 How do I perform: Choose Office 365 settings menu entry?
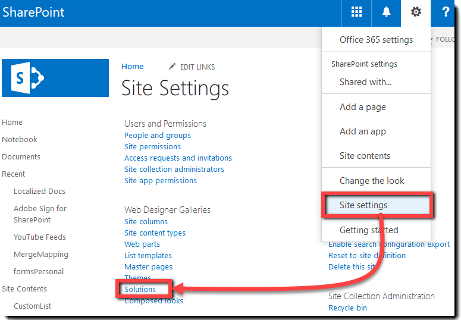pos(376,40)
